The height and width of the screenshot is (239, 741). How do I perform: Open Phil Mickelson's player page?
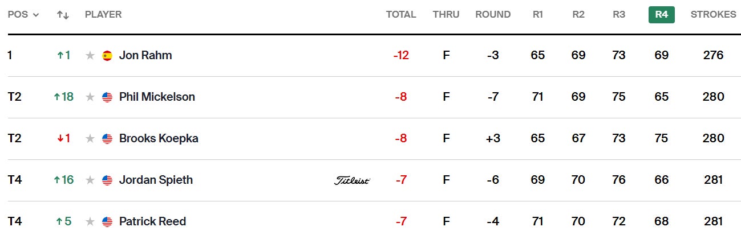[x=157, y=97]
